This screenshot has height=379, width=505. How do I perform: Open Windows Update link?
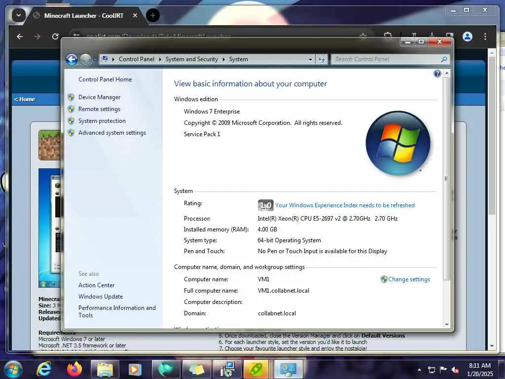[x=101, y=297]
